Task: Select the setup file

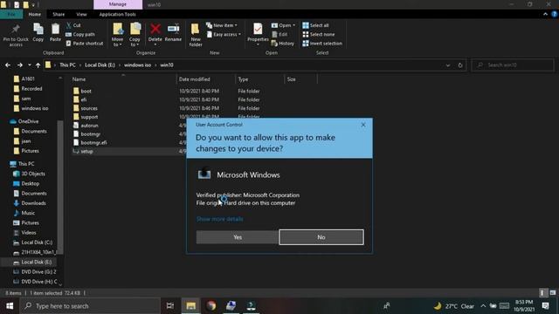Action: tap(86, 151)
